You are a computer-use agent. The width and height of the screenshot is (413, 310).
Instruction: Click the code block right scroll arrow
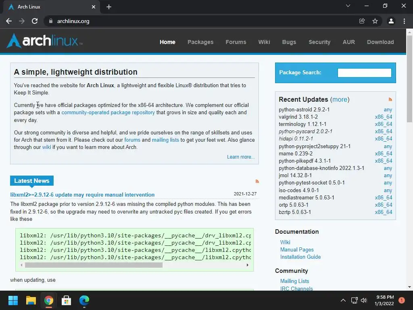247,265
